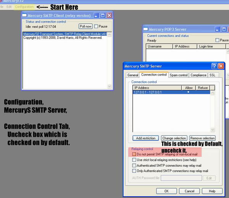Select the Mercury/32 Transport System log line

point(65,34)
